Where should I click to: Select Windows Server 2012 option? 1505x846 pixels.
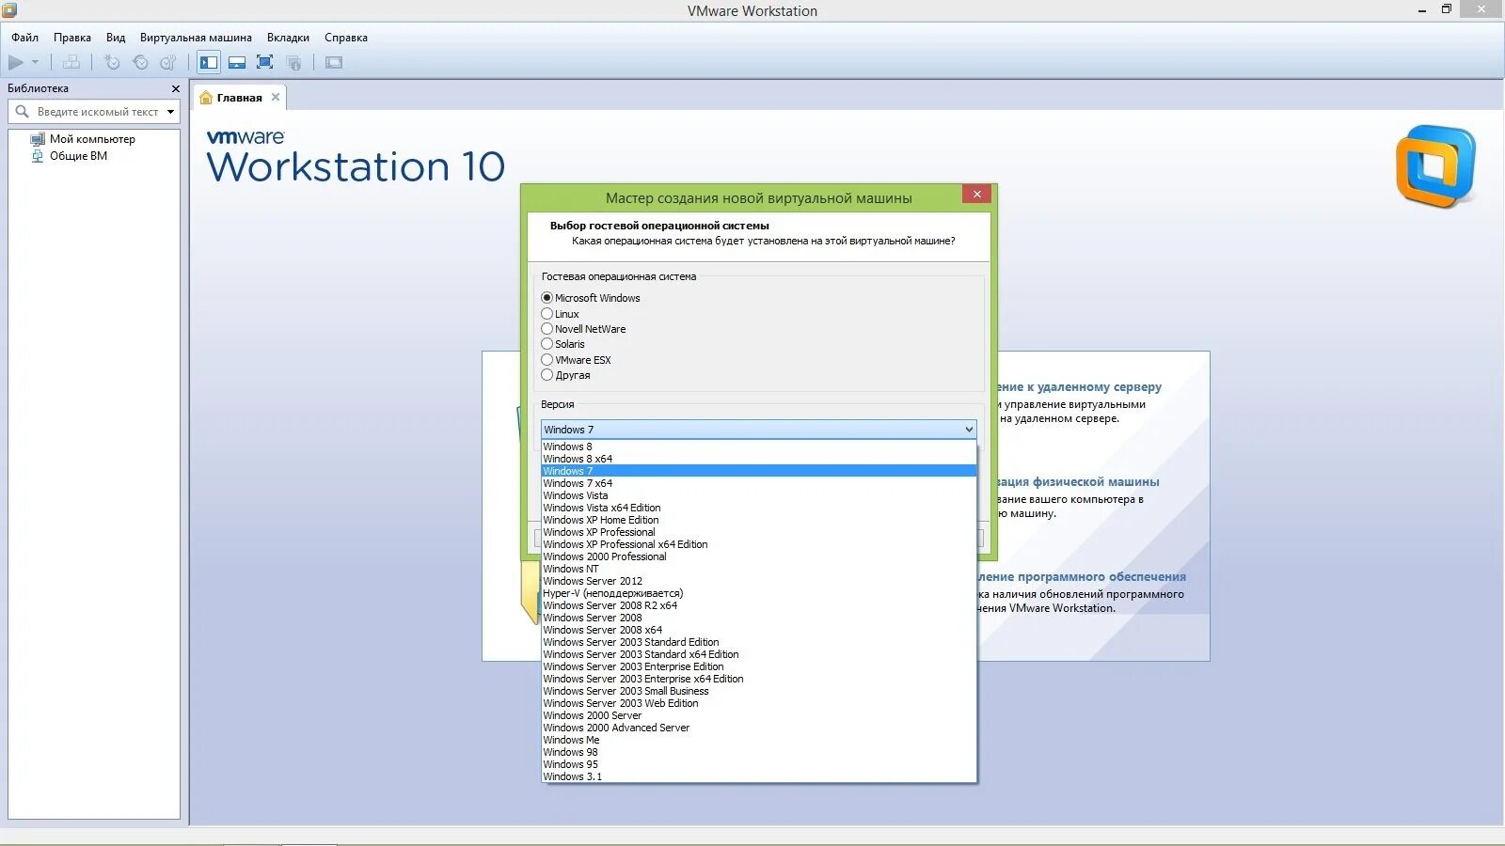click(x=758, y=581)
